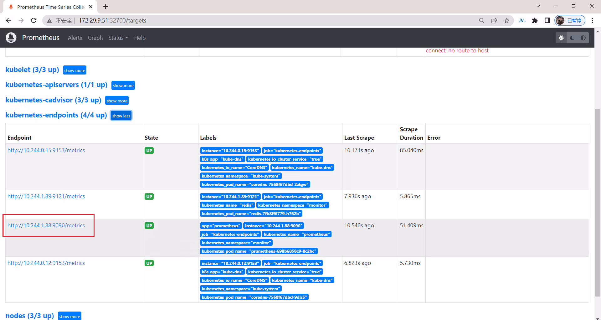Click the scrape duration 51.409ms
Screen dimensions: 601x320
[412, 225]
